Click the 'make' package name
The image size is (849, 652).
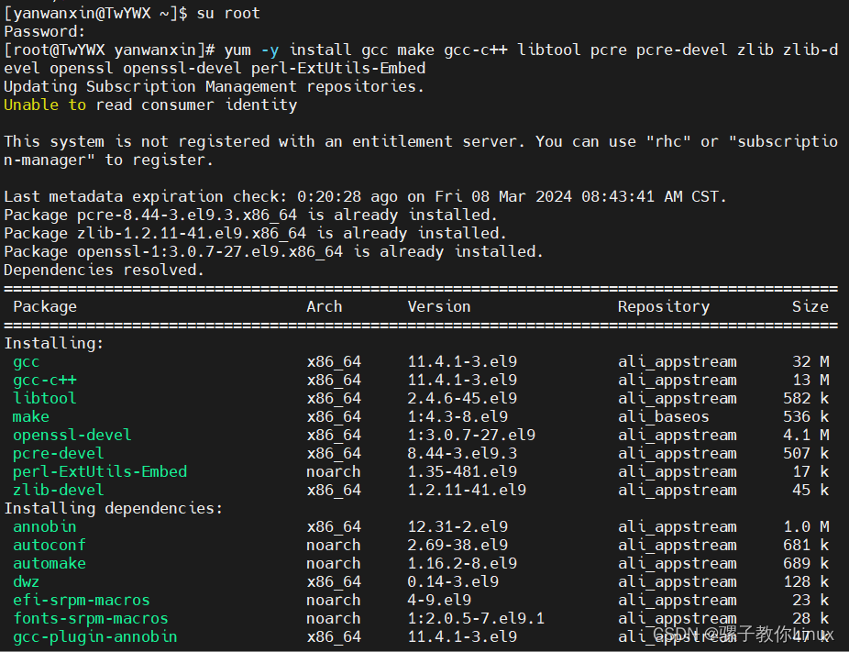pos(31,416)
